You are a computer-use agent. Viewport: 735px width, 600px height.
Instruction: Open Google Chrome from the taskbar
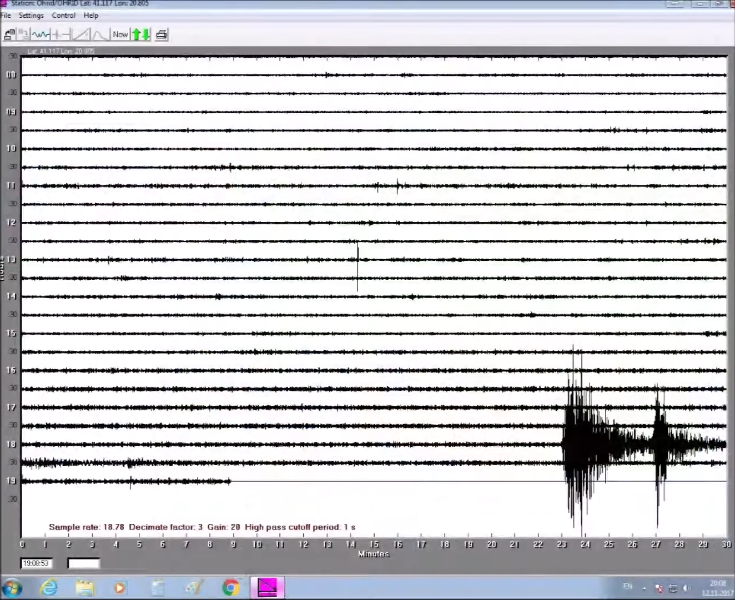231,587
